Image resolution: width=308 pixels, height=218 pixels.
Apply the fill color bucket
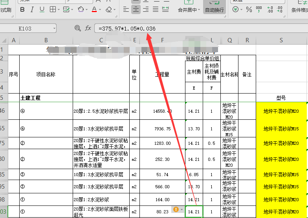coord(81,9)
